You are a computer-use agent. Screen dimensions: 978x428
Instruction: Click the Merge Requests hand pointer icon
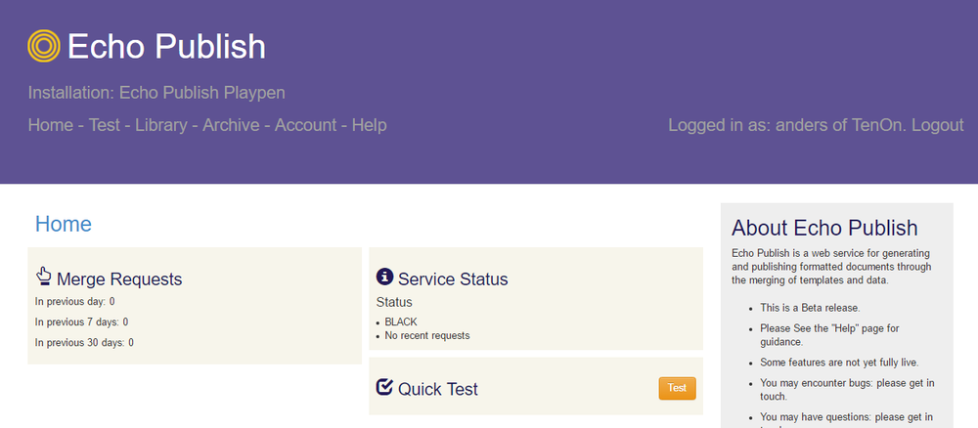pyautogui.click(x=43, y=276)
